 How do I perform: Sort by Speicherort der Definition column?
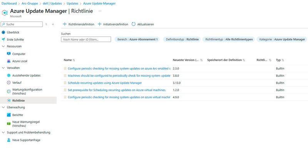226,60
